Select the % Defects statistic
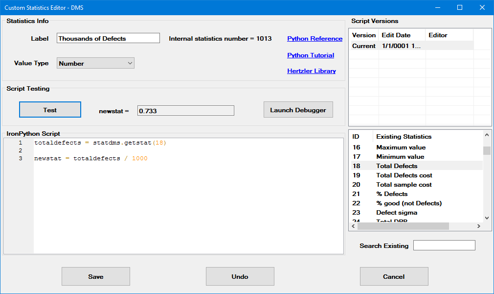Screen dimensions: 494x294 pyautogui.click(x=391, y=194)
